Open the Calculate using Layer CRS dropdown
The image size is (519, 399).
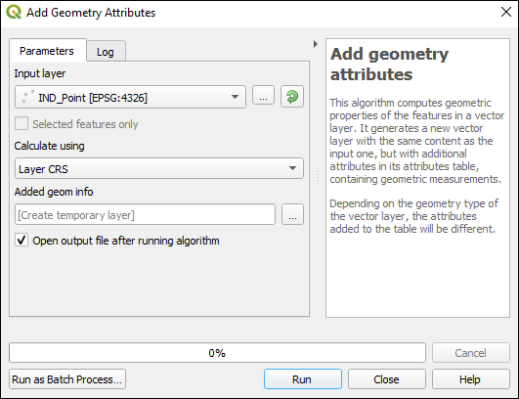tap(159, 168)
